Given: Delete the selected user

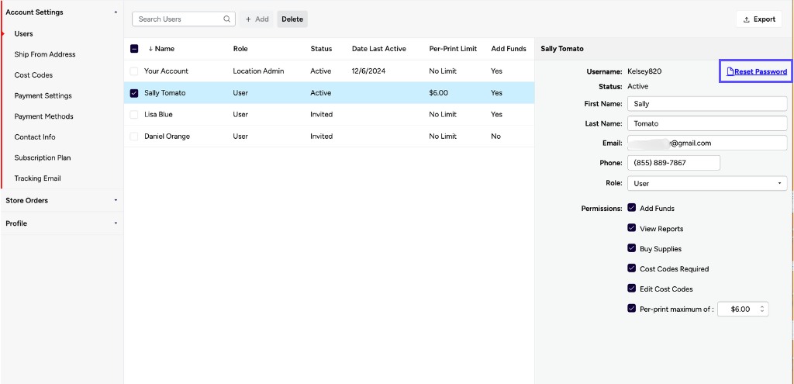Looking at the screenshot, I should [292, 19].
